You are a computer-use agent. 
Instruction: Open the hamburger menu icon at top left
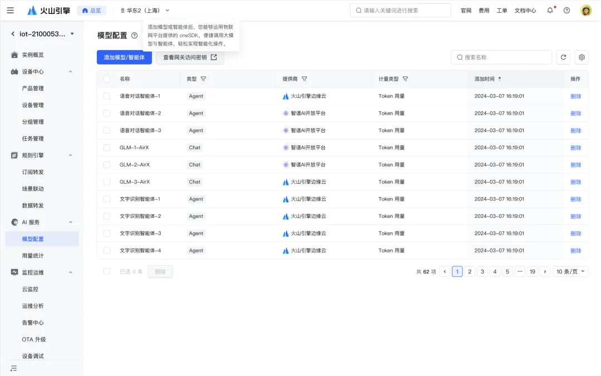[x=11, y=11]
